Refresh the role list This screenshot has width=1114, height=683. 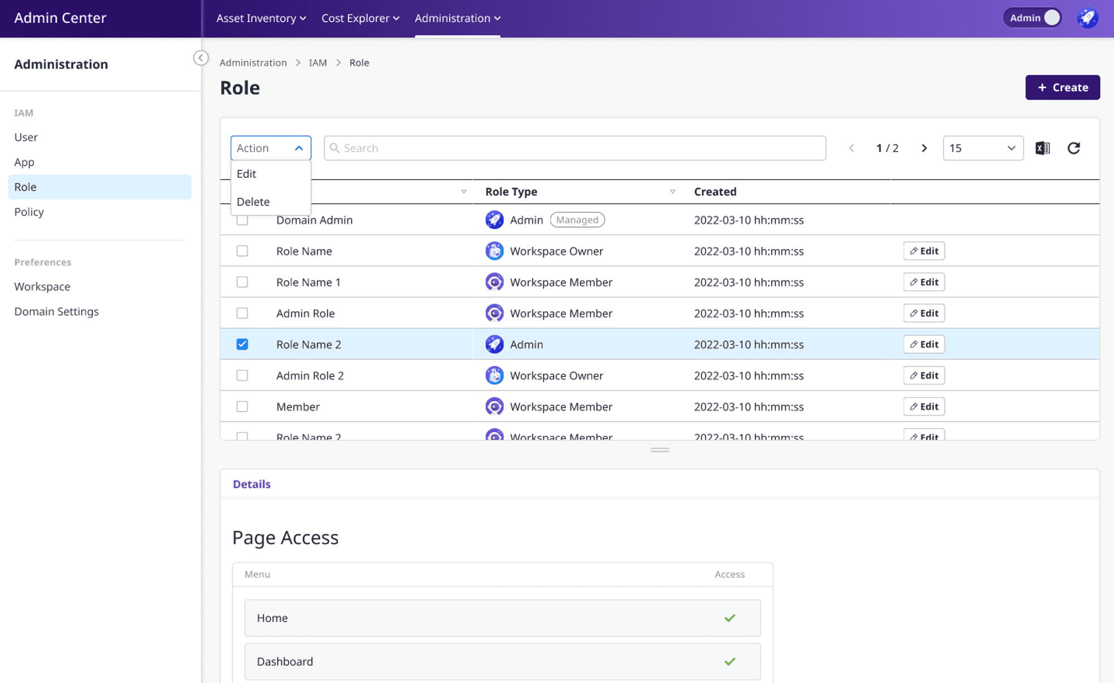tap(1073, 148)
